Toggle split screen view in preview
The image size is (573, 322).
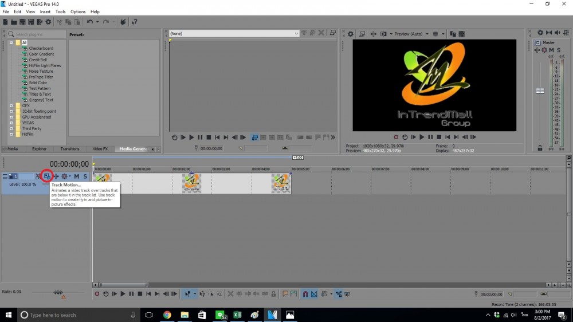click(x=383, y=34)
